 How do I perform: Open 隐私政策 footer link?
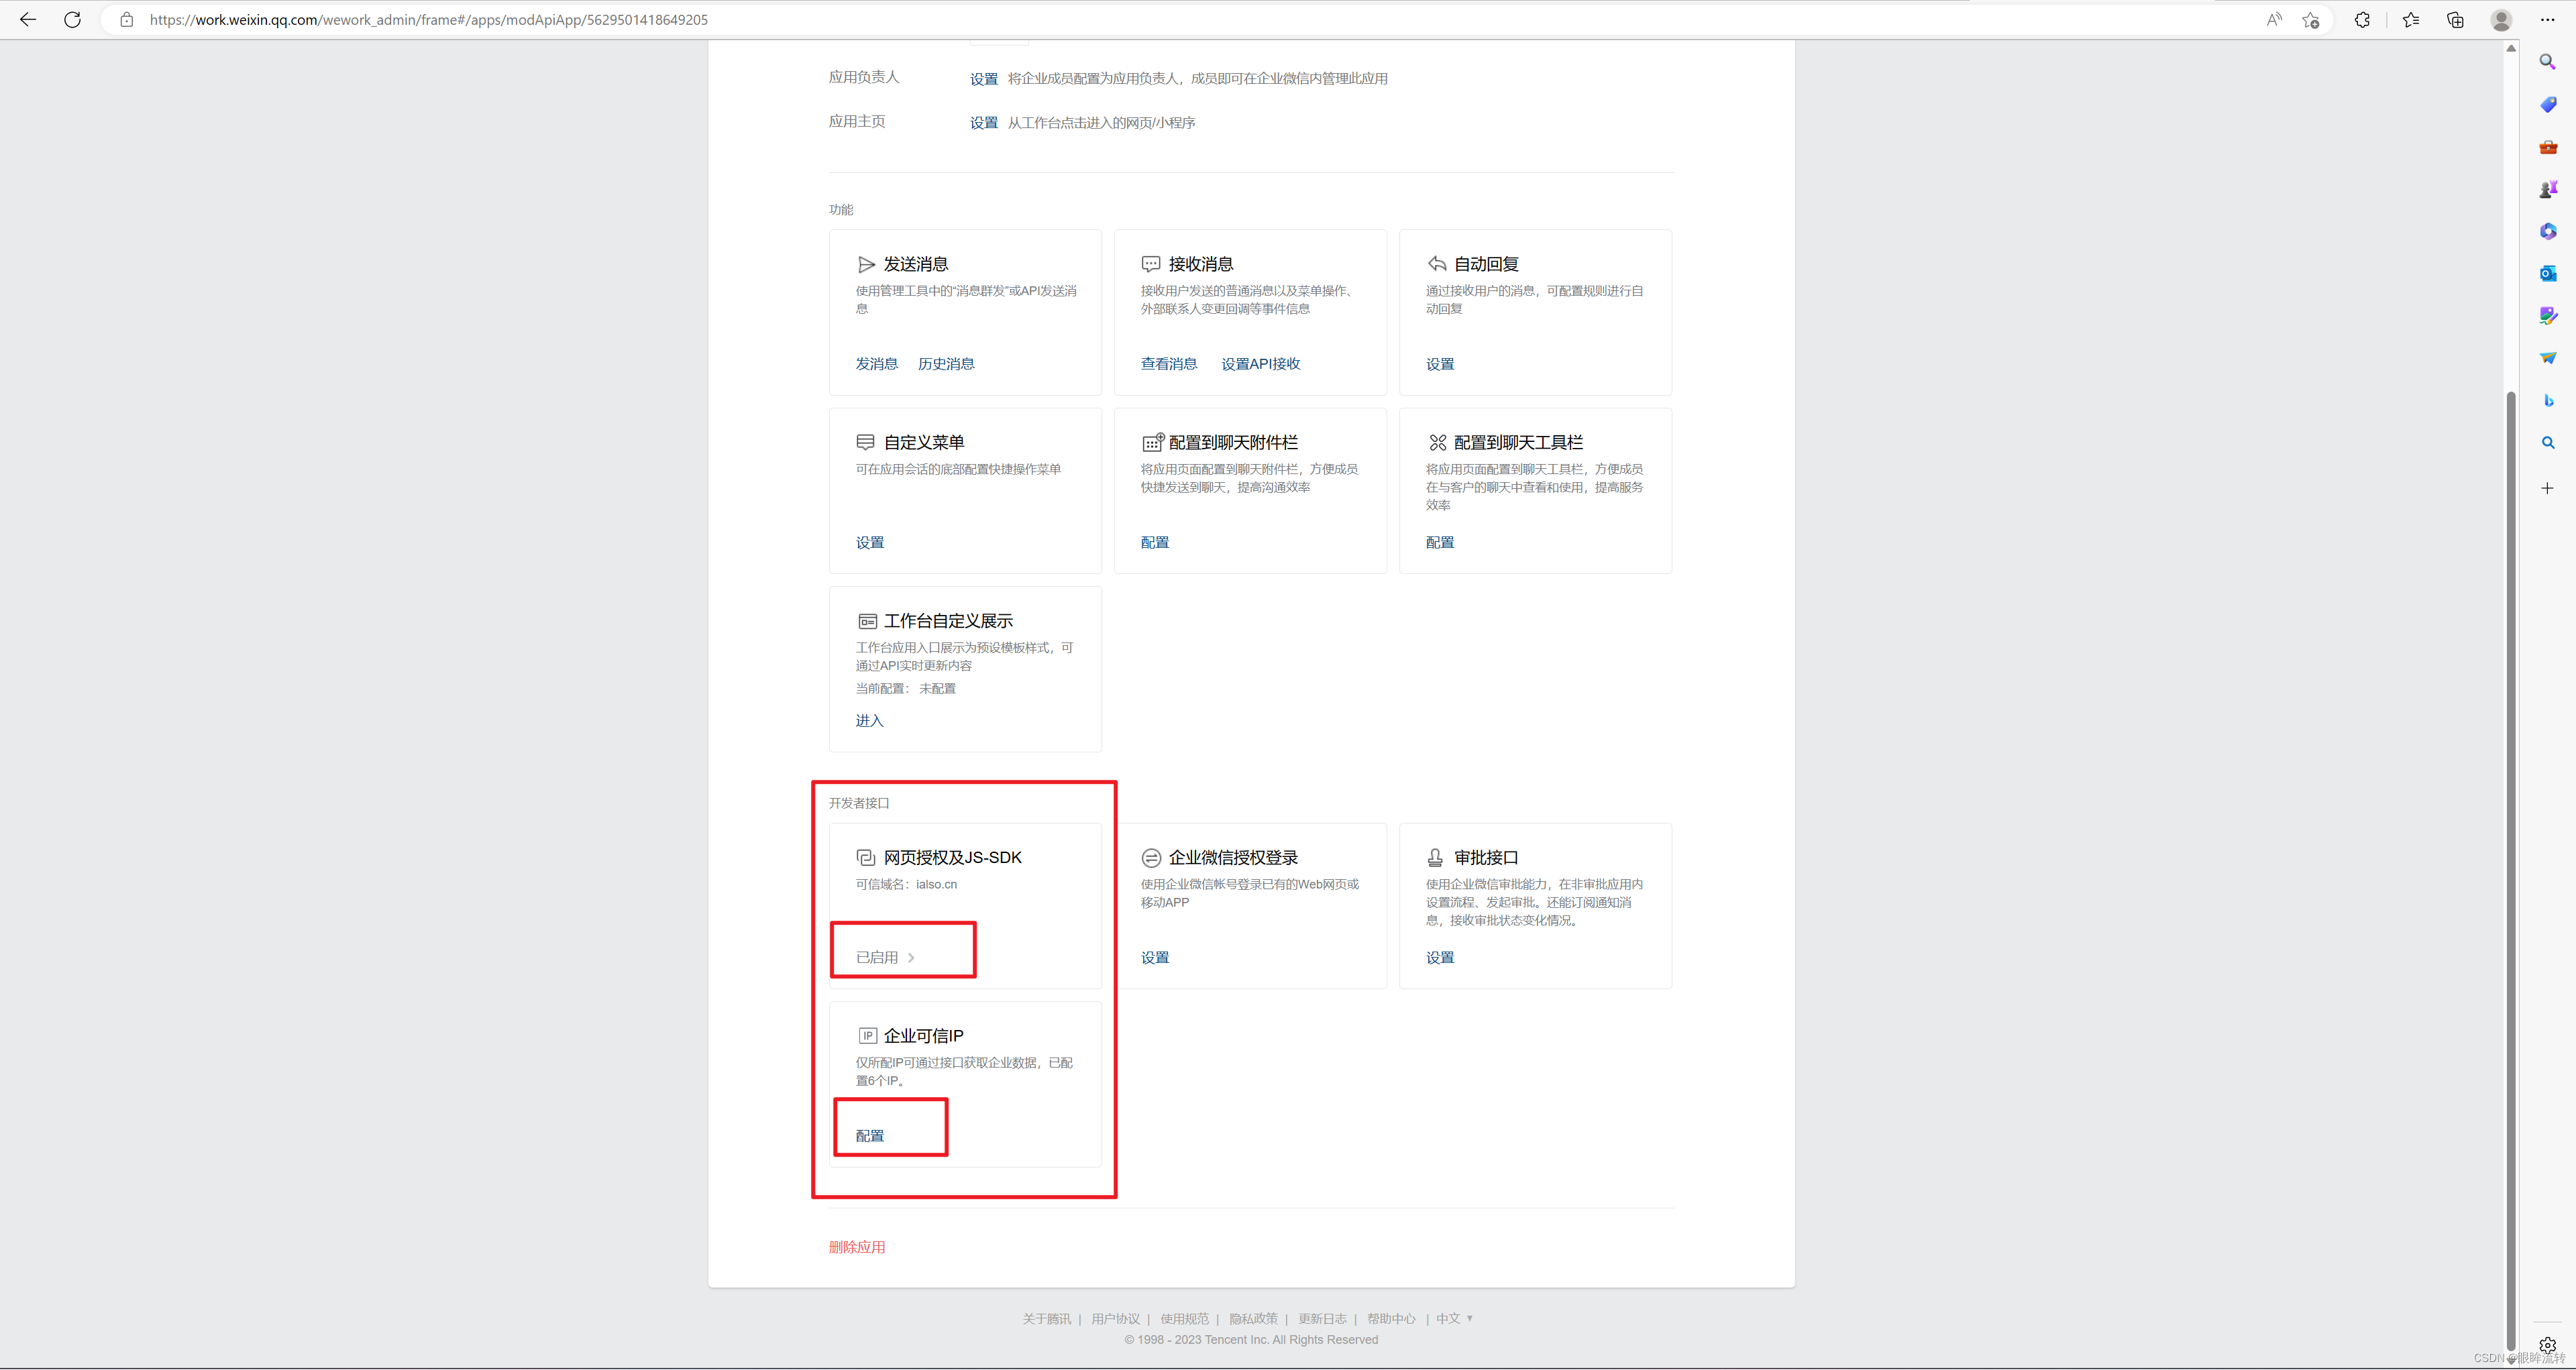[1253, 1319]
